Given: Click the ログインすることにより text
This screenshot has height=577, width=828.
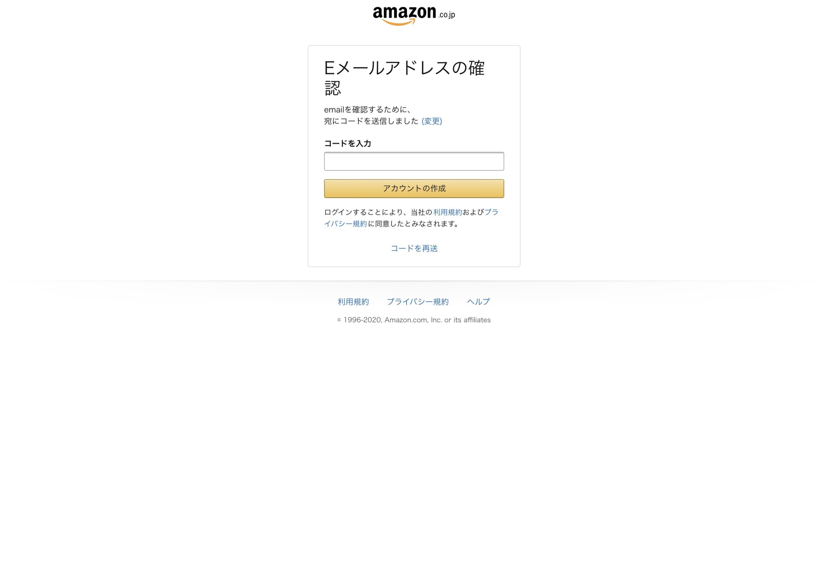Looking at the screenshot, I should pos(363,212).
